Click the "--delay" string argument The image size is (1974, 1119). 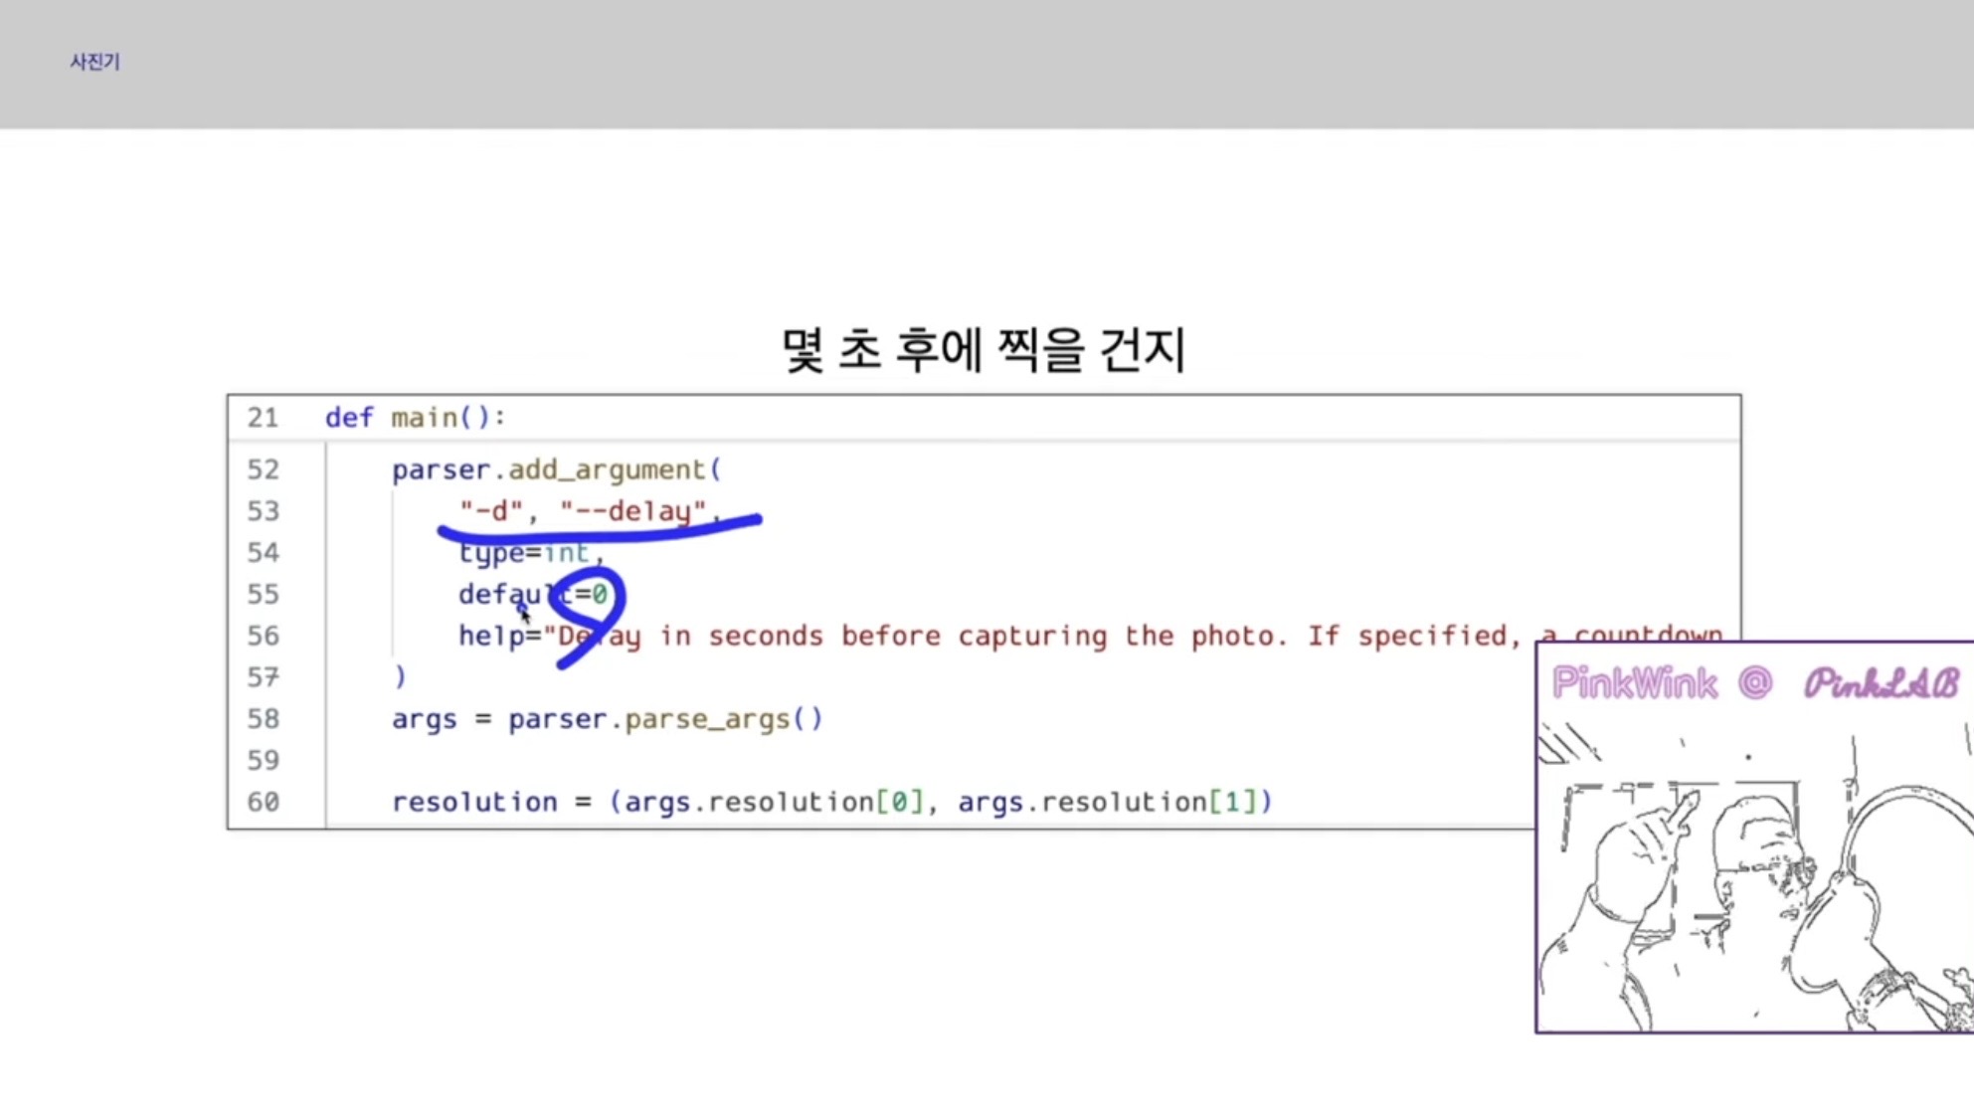point(633,511)
